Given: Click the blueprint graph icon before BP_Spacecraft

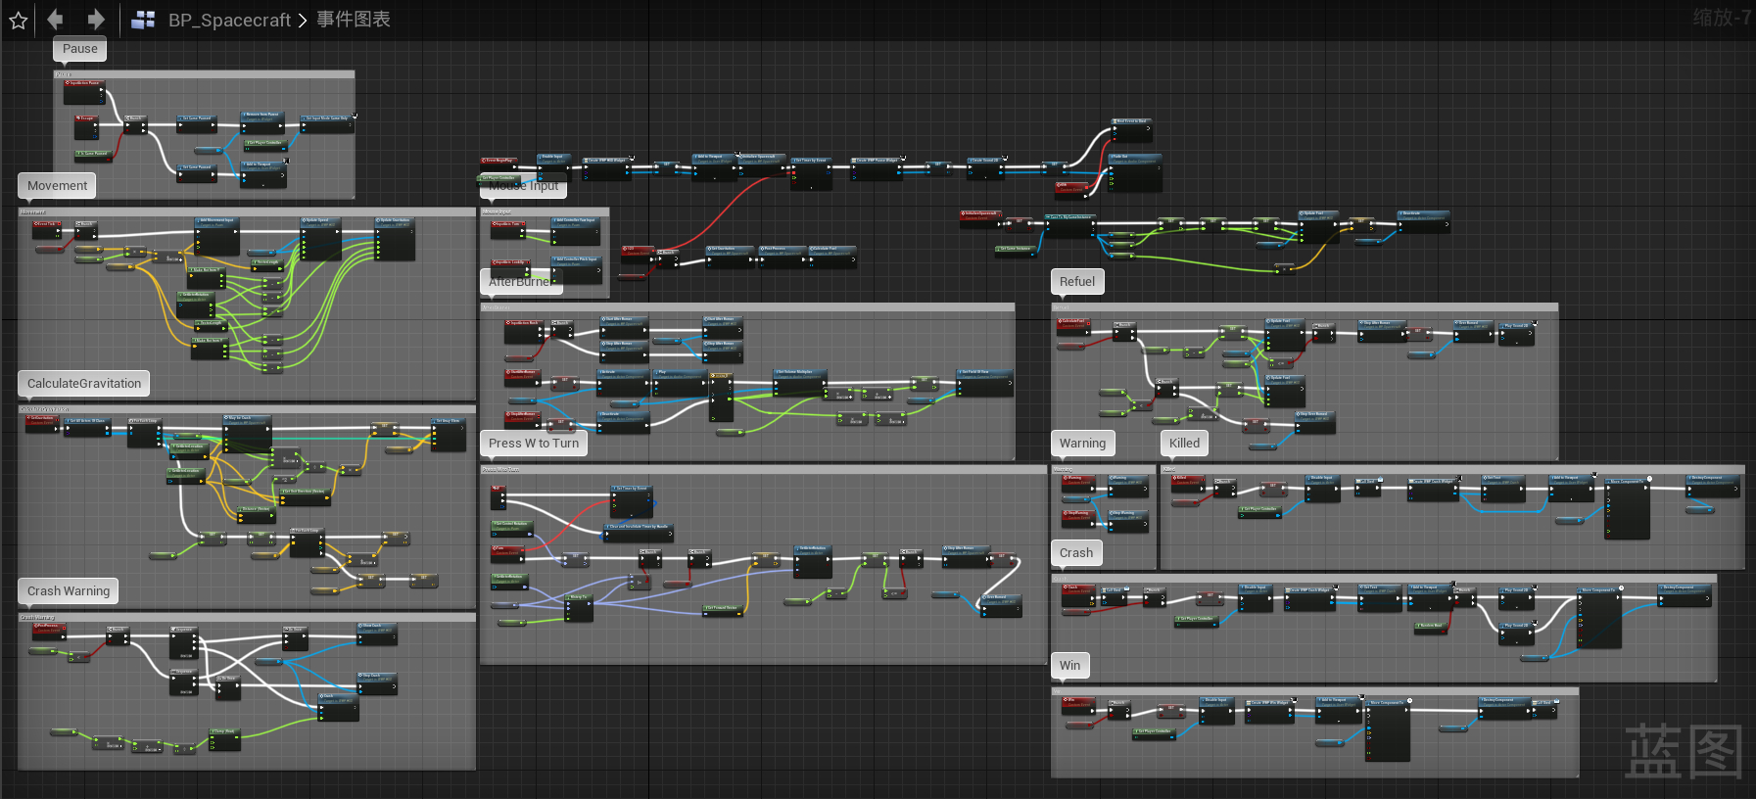Looking at the screenshot, I should click(143, 20).
